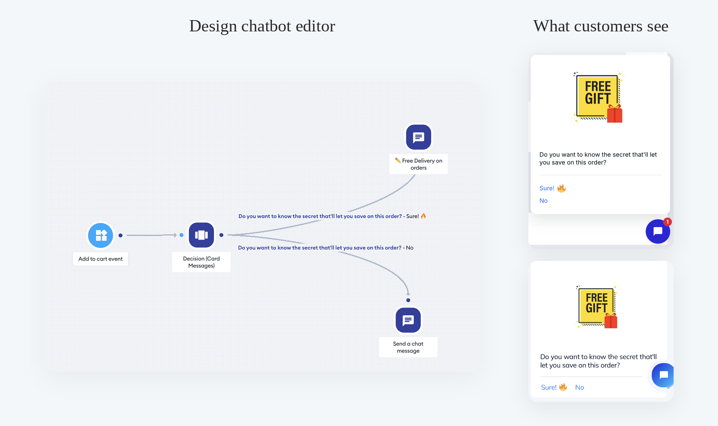Click the 'Send a chat message' label
Viewport: 718px width, 426px height.
pos(408,347)
